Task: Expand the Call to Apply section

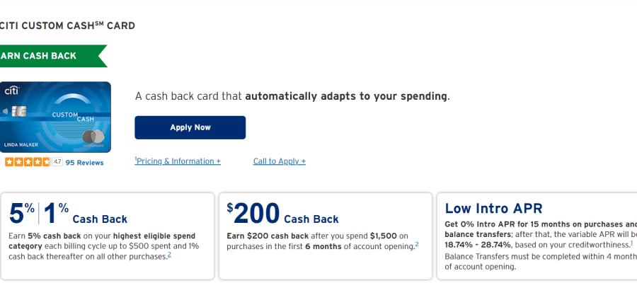Action: point(280,161)
